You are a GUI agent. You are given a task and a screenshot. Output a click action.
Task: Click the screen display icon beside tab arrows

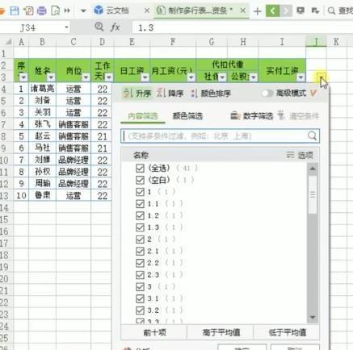pos(300,10)
